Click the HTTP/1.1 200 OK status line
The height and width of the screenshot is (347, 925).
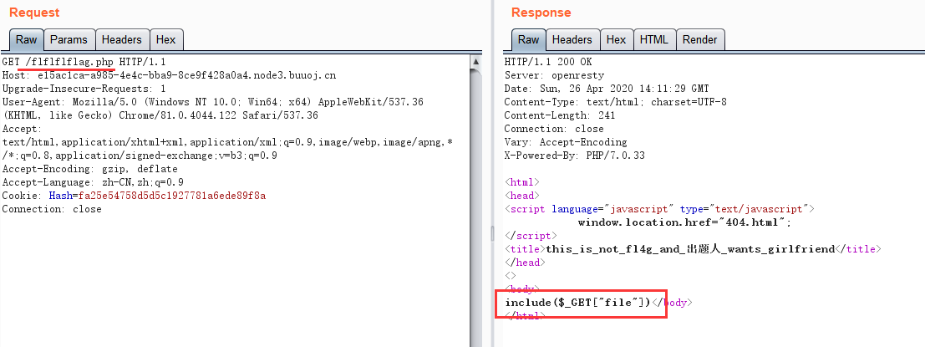pos(548,62)
